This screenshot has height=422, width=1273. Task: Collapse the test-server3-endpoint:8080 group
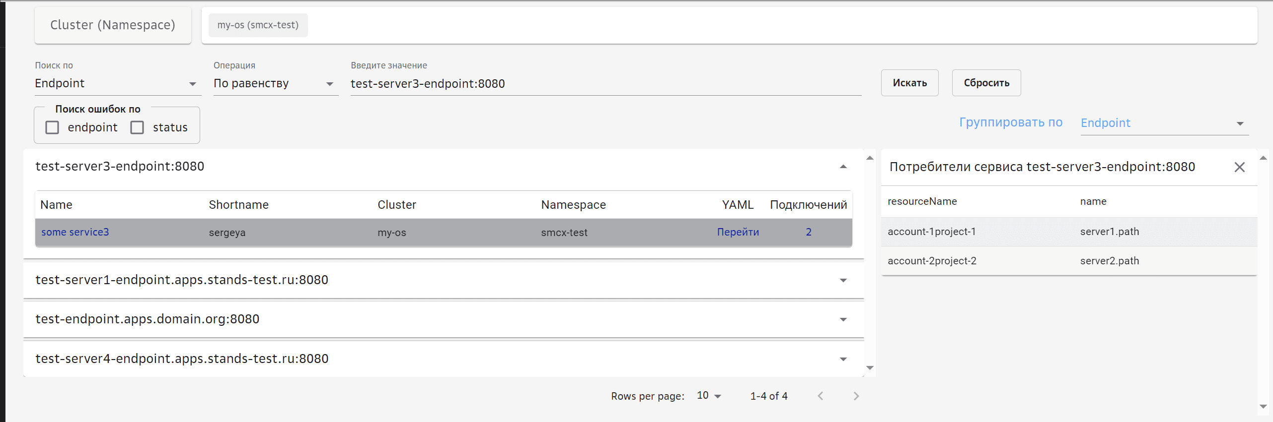point(843,167)
